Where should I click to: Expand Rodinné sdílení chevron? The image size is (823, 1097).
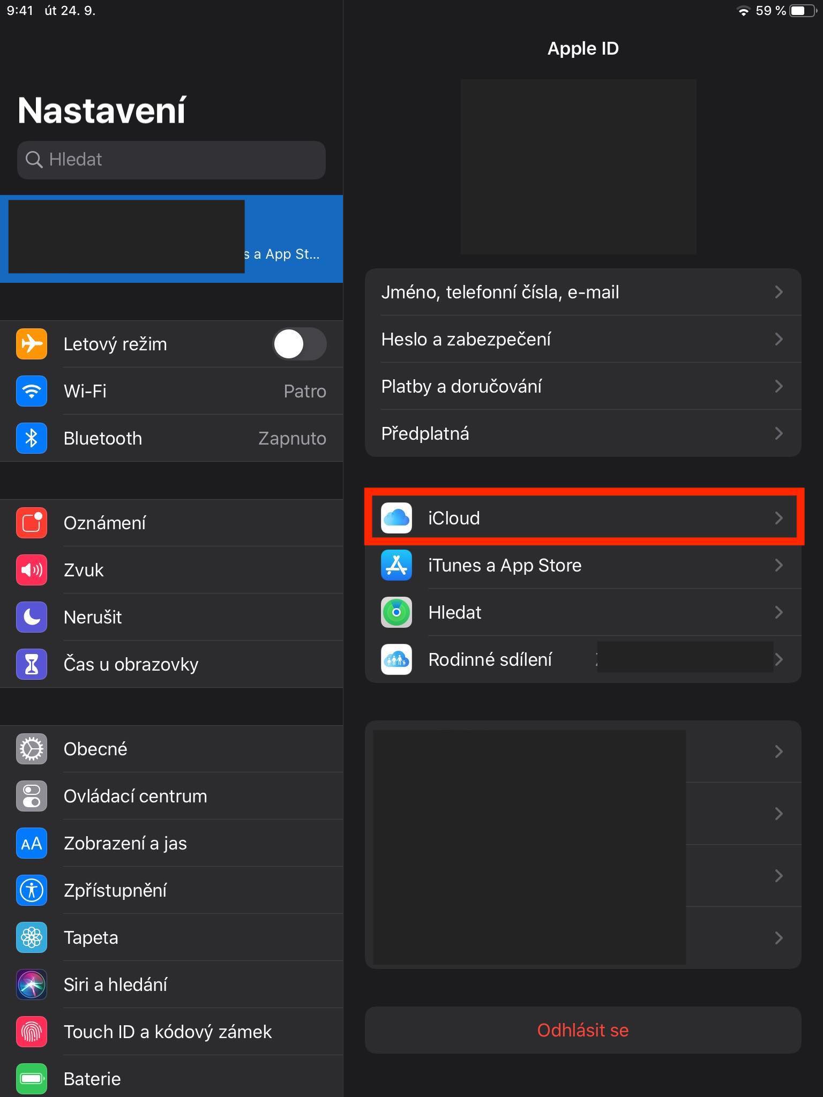click(779, 659)
